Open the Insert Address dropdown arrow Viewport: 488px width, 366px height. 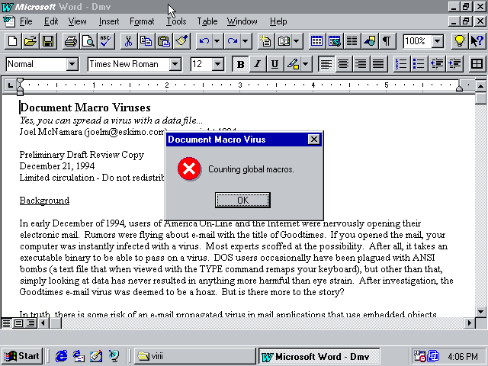[x=297, y=41]
